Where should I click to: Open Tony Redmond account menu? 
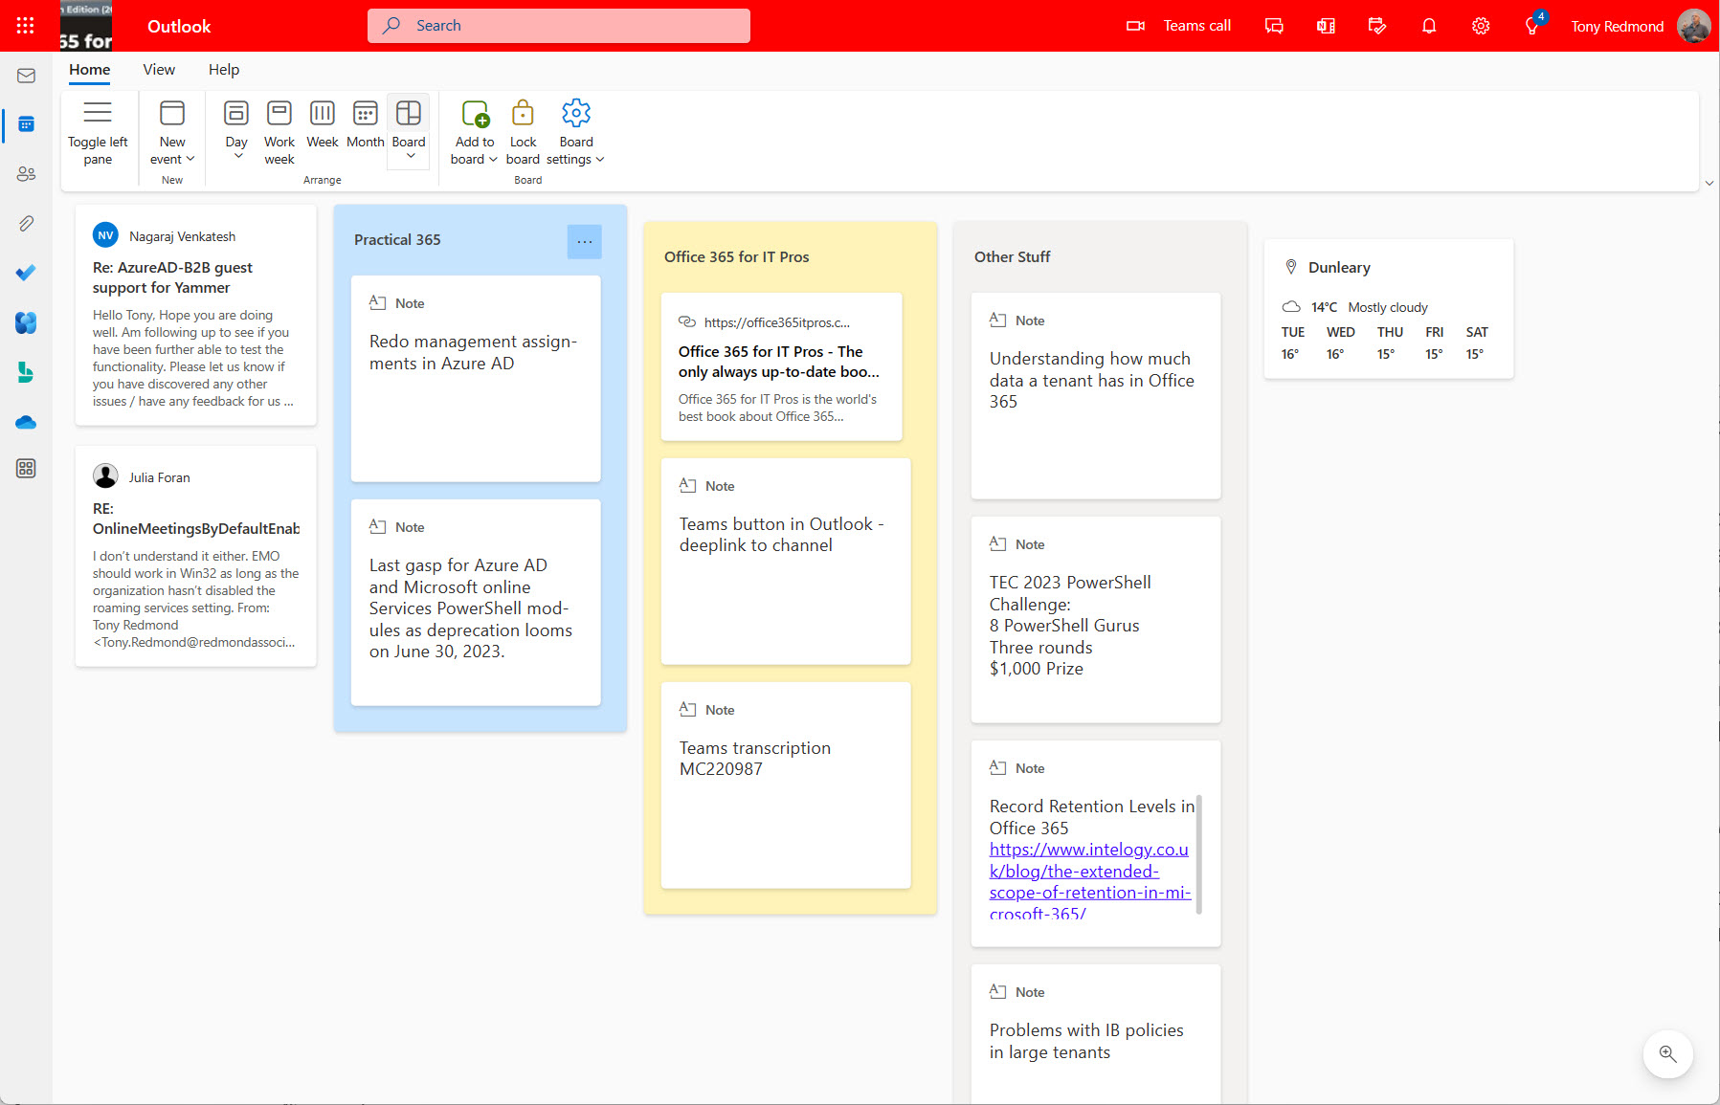(x=1640, y=26)
